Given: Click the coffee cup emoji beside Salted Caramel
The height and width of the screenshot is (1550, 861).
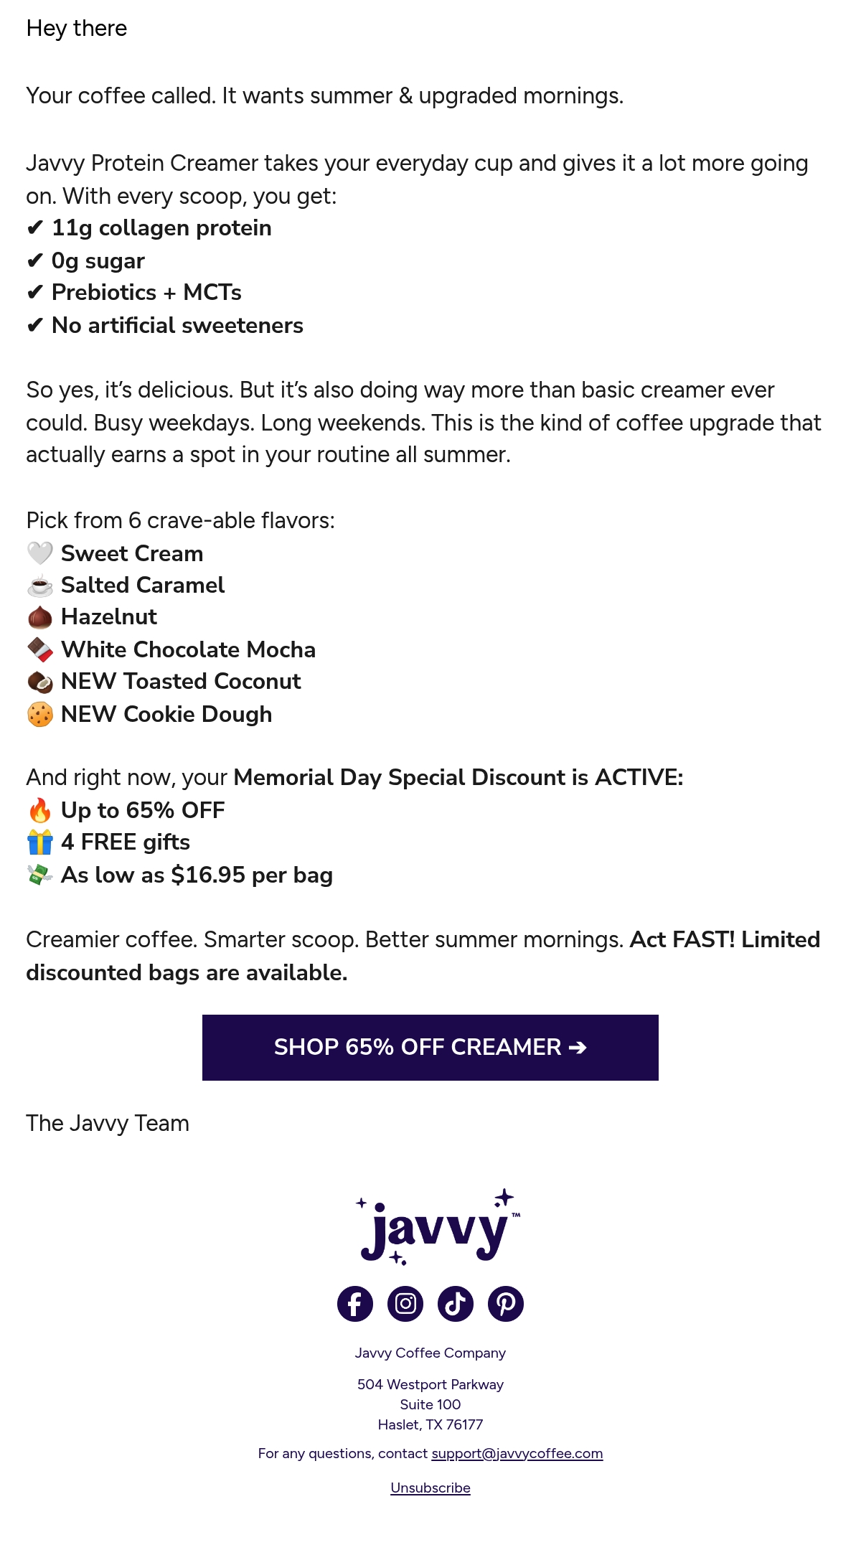Looking at the screenshot, I should (40, 586).
